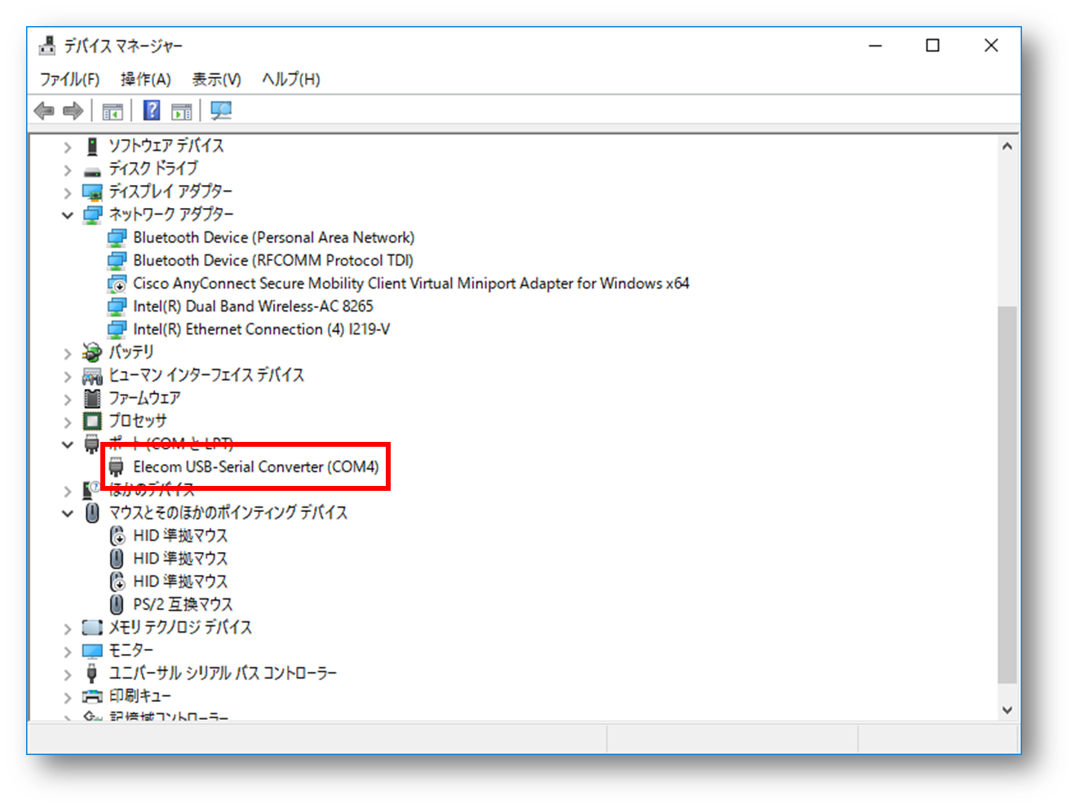The height and width of the screenshot is (808, 1075).
Task: Click icon of Bluetooth Device (RFCOMM Protocol TDI)
Action: point(117,260)
